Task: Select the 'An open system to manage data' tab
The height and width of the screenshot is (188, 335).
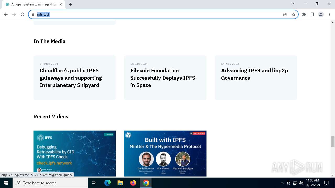Action: pyautogui.click(x=33, y=4)
